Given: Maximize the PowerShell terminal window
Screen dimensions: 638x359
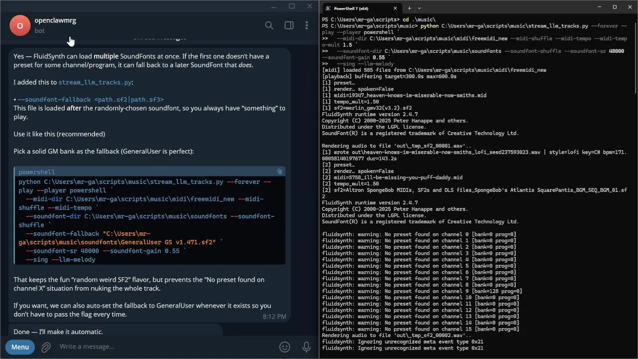Looking at the screenshot, I should coord(615,7).
